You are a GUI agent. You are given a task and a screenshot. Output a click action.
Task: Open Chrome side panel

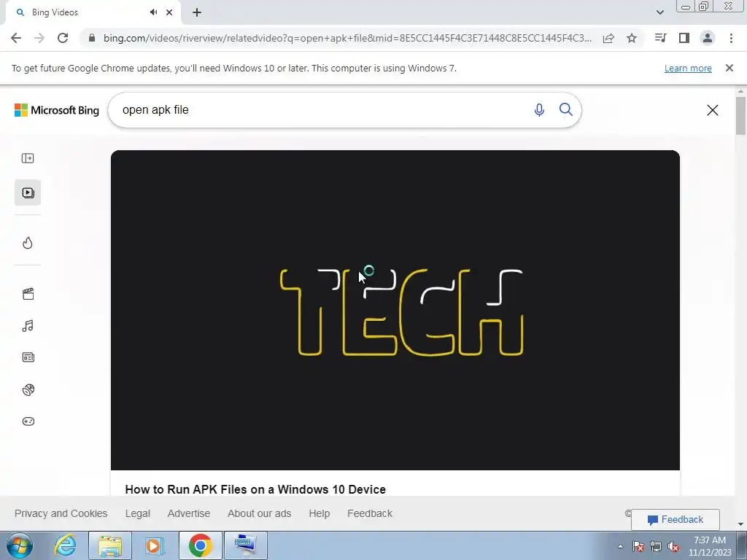tap(684, 38)
